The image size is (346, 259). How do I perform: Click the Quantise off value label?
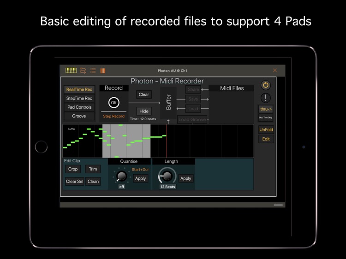point(122,187)
